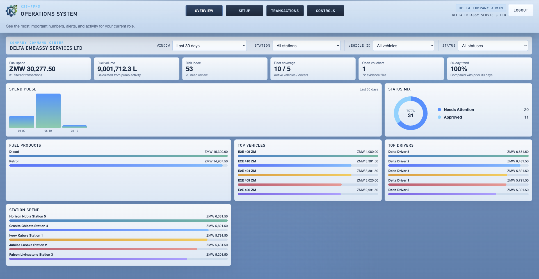Click the Fuel spend ZMW 30,277.50 card
Screen dimensions: 539x279
[x=48, y=69]
